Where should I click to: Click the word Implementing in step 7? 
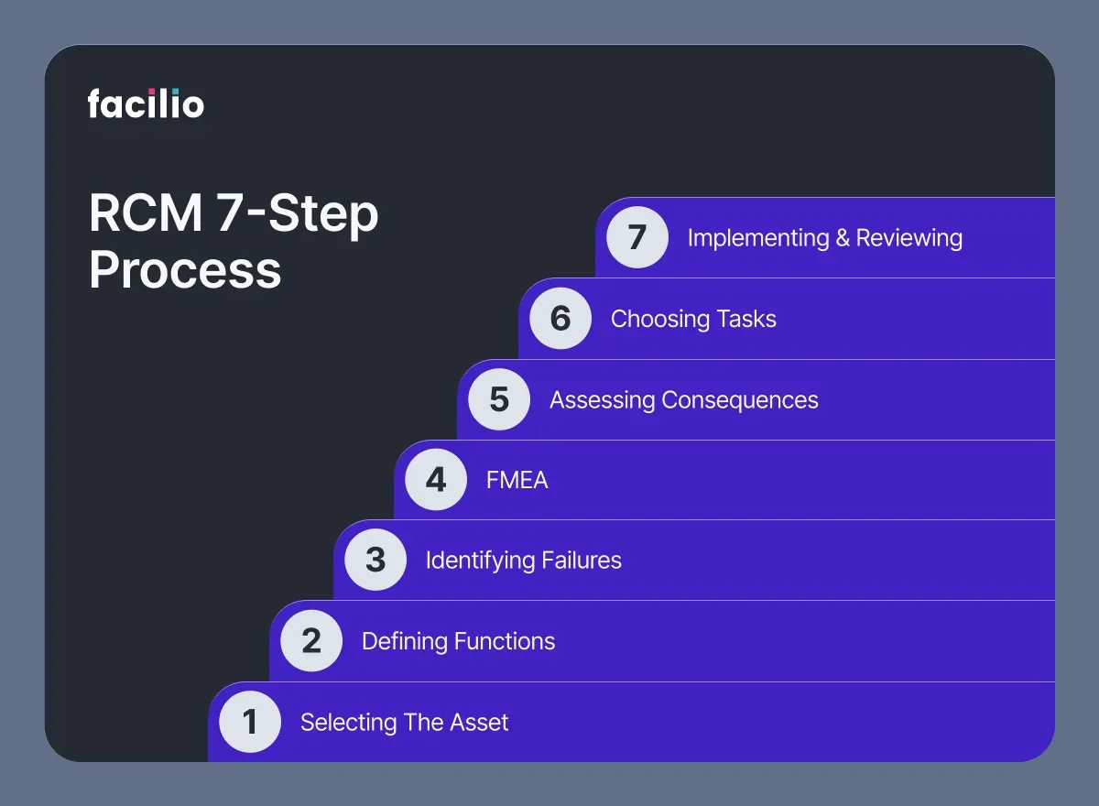click(757, 238)
